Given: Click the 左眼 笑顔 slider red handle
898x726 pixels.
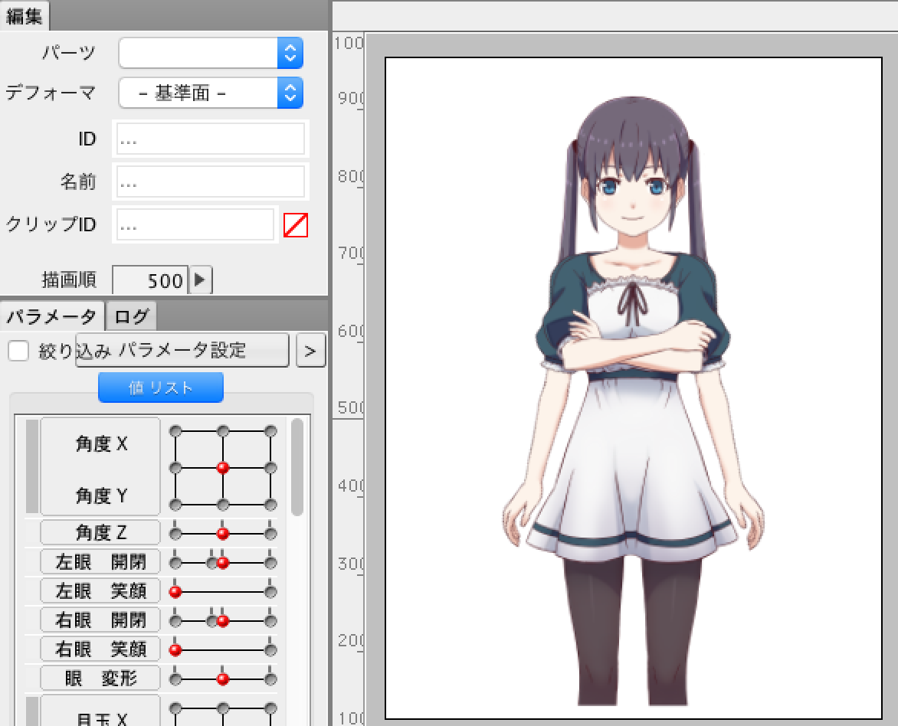Looking at the screenshot, I should pos(175,592).
